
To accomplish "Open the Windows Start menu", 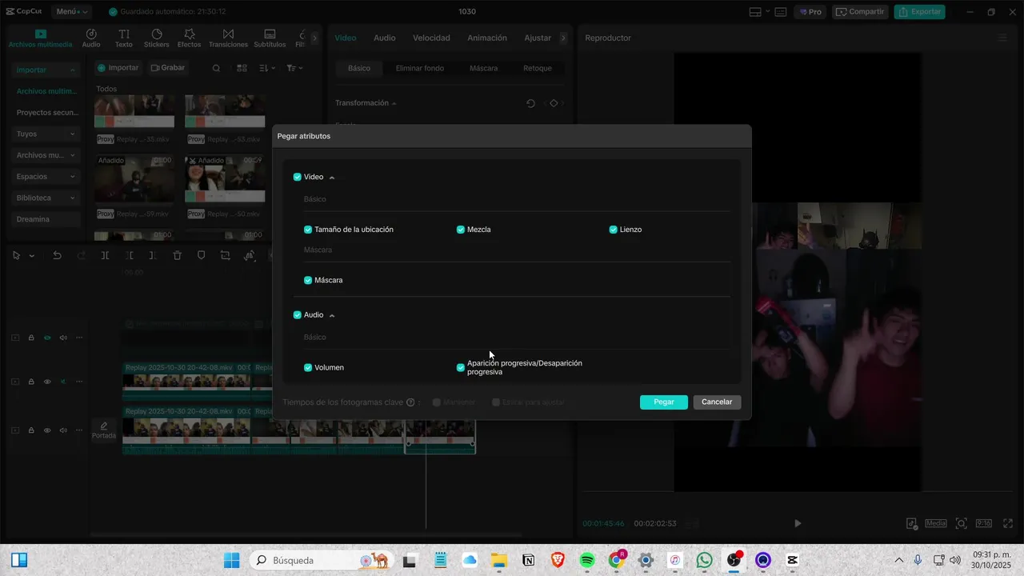I will point(231,560).
